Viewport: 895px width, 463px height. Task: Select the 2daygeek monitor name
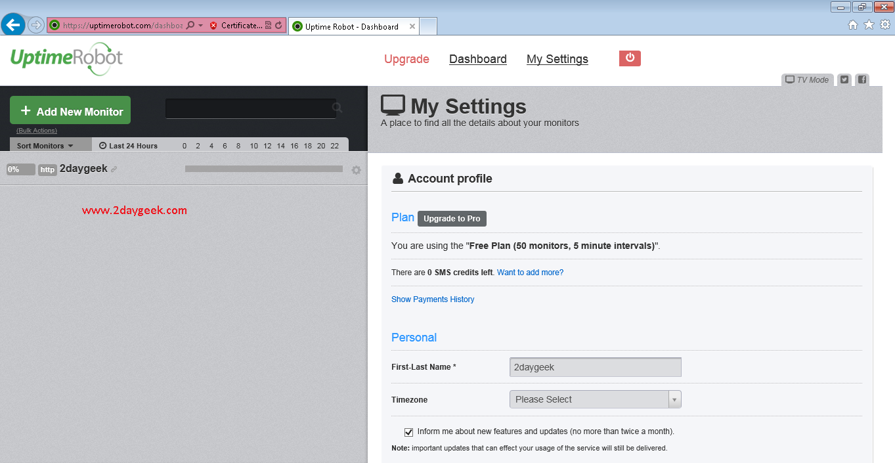83,169
